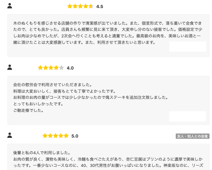Click the review text starting 会社の慰労会で利用

tap(91, 98)
